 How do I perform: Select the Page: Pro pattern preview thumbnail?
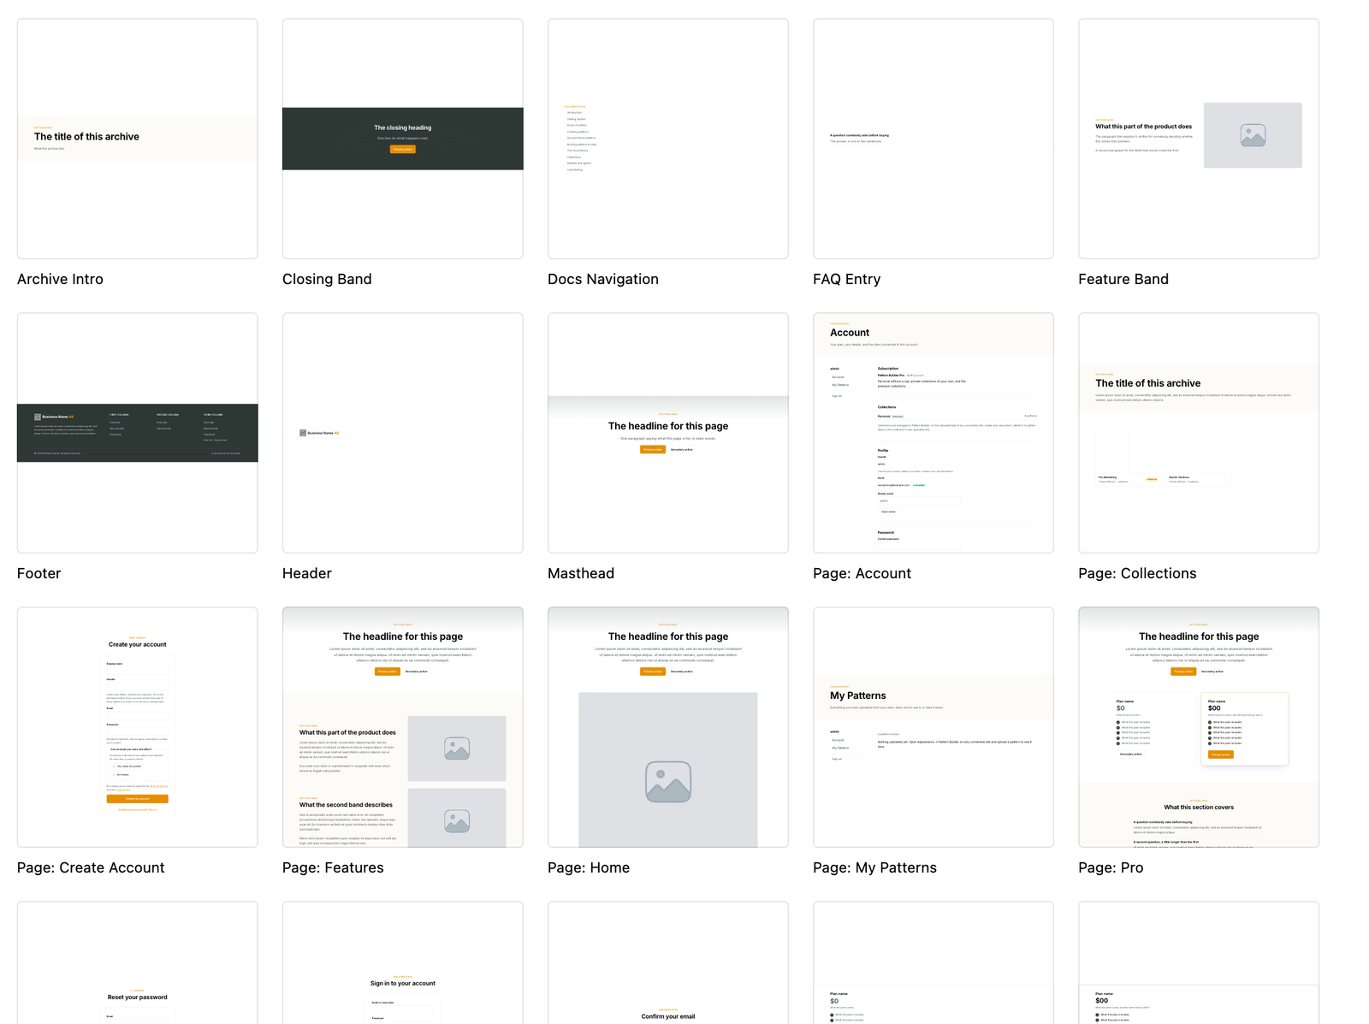1198,727
